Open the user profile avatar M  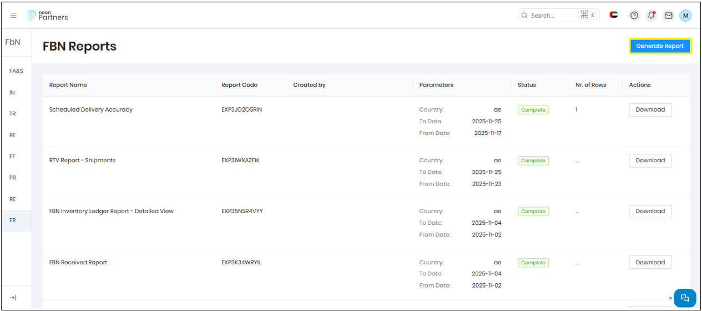[x=685, y=16]
